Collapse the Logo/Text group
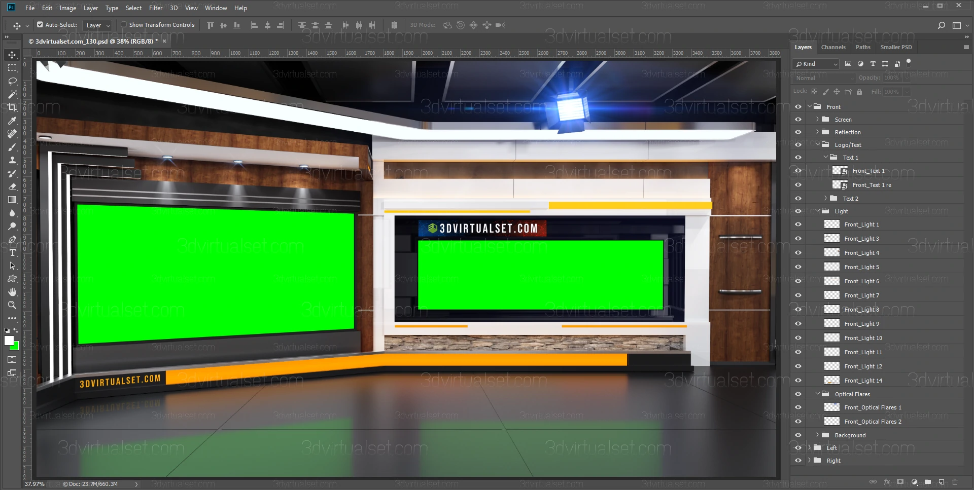The image size is (974, 490). pyautogui.click(x=817, y=145)
